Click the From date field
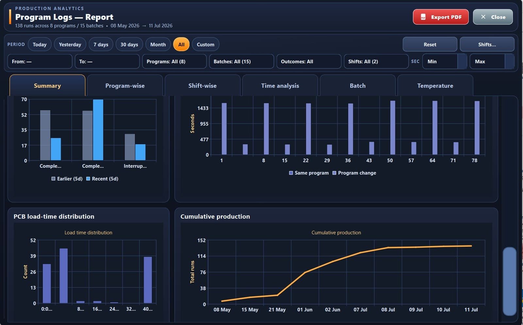 (40, 61)
